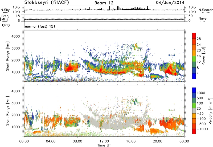Screen dimensions: 213x147
Task: Click Slant Range label of power panel
Action: [x=7, y=56]
